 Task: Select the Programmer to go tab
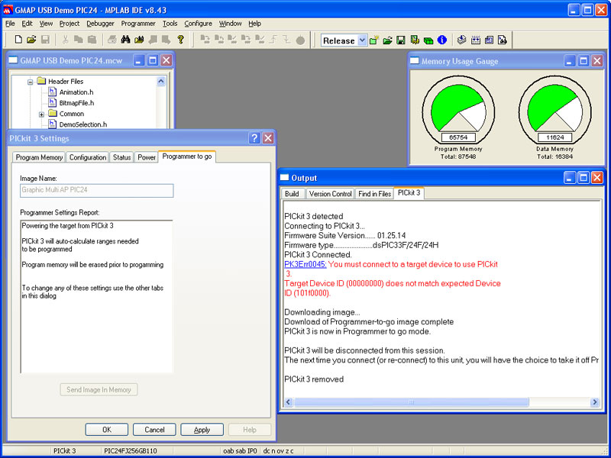[187, 156]
